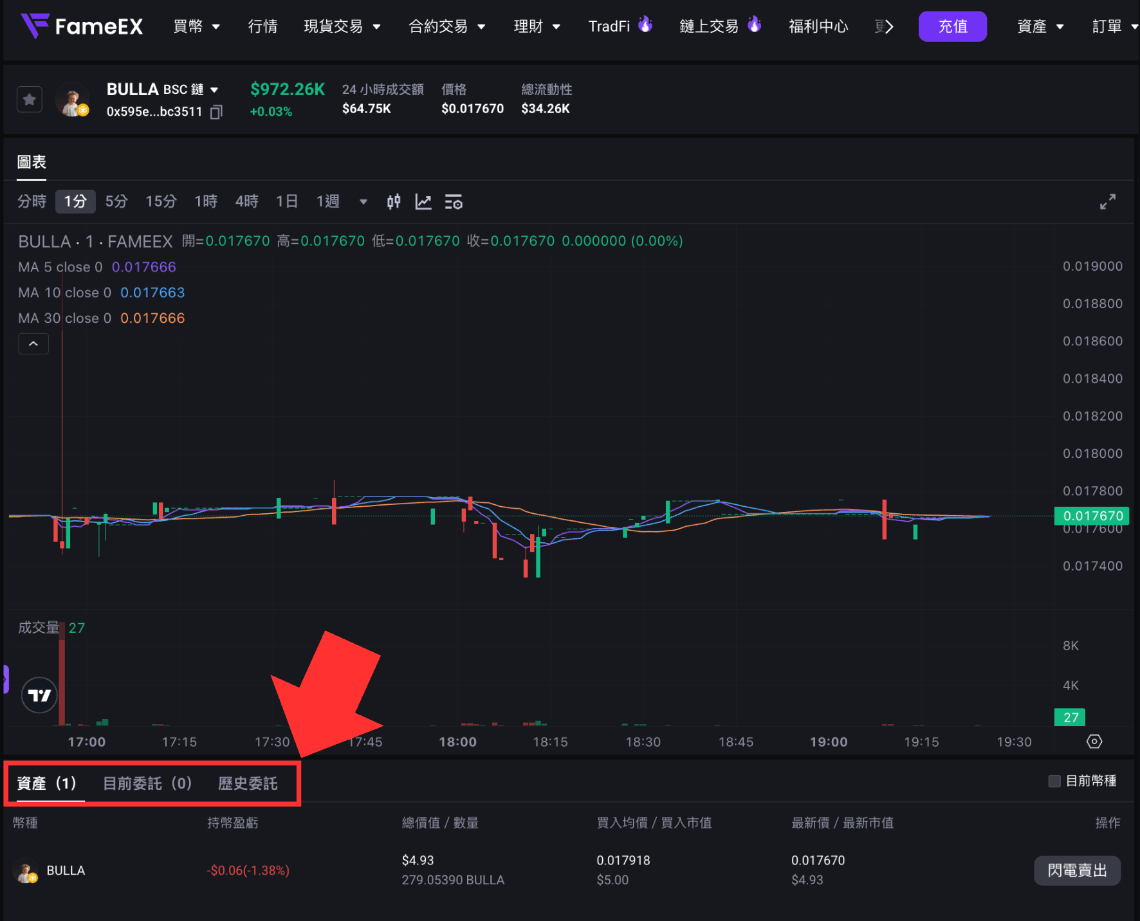Screen dimensions: 1140x921
Task: Click the 總價值 / 數量 column header
Action: (441, 823)
